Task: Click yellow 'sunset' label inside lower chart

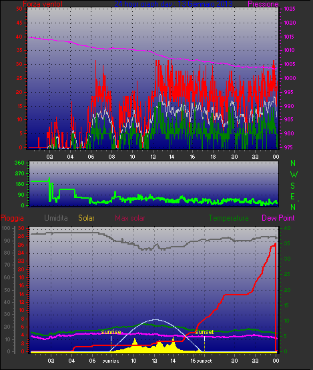Action: [204, 332]
